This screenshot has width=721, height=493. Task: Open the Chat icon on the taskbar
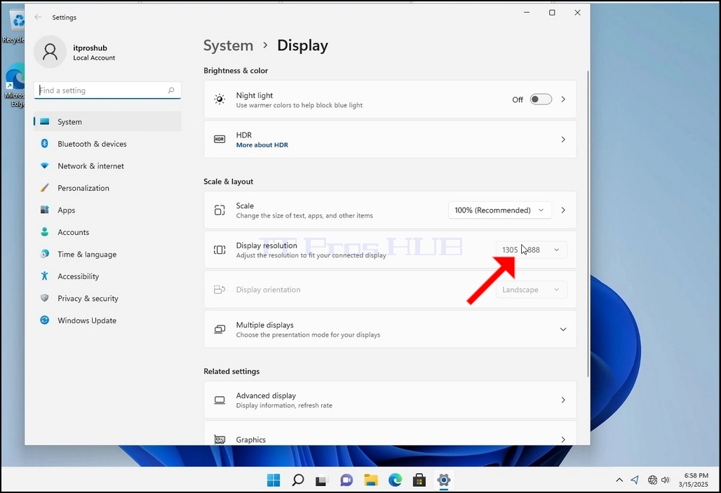[346, 480]
